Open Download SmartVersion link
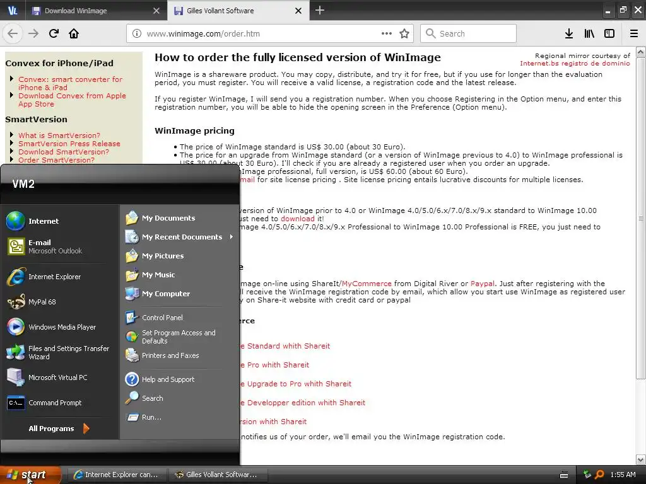The width and height of the screenshot is (646, 484). click(64, 152)
